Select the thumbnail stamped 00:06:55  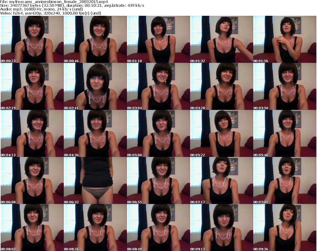pos(158,180)
